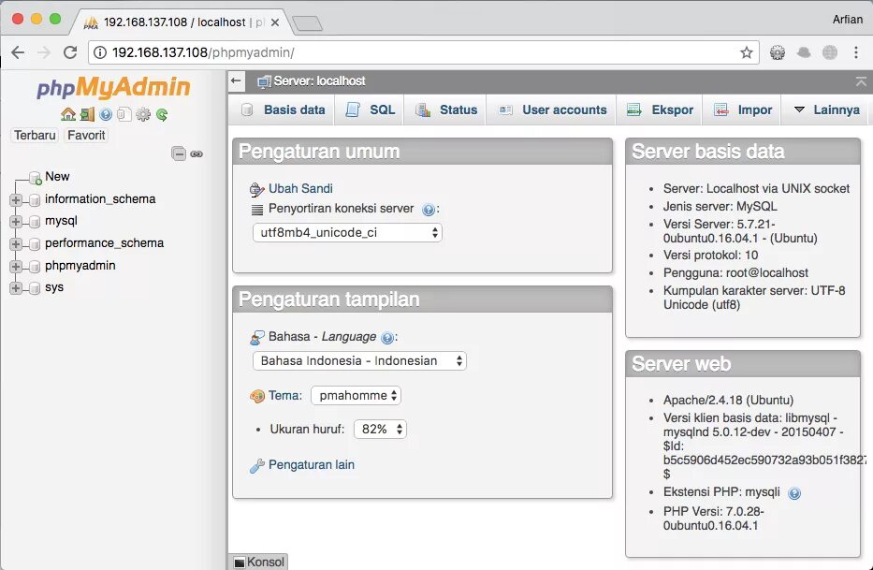
Task: Open the Impor tab
Action: coord(743,110)
